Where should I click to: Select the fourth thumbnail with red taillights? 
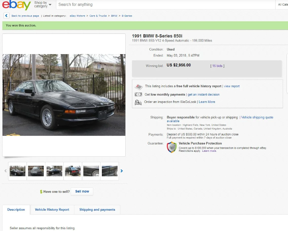pos(73,171)
